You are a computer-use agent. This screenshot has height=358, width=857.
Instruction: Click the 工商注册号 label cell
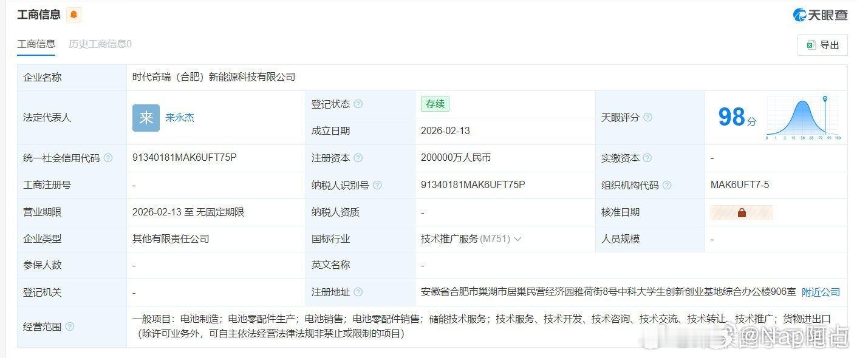click(x=72, y=185)
